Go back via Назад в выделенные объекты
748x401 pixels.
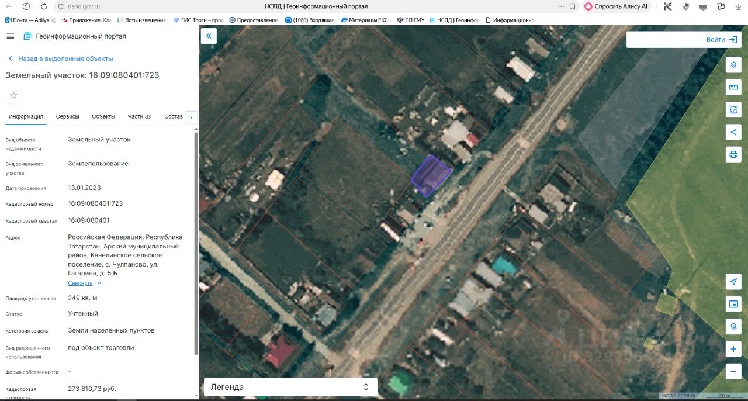pyautogui.click(x=60, y=58)
